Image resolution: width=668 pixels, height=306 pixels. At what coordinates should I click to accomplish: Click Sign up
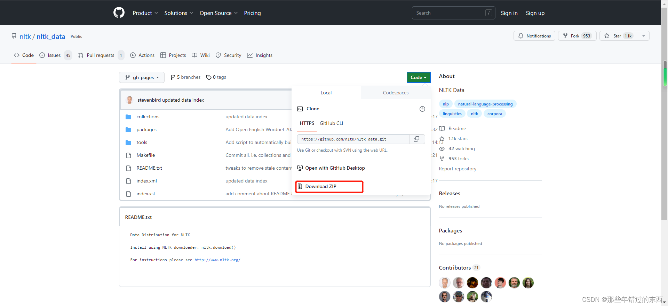coord(535,13)
